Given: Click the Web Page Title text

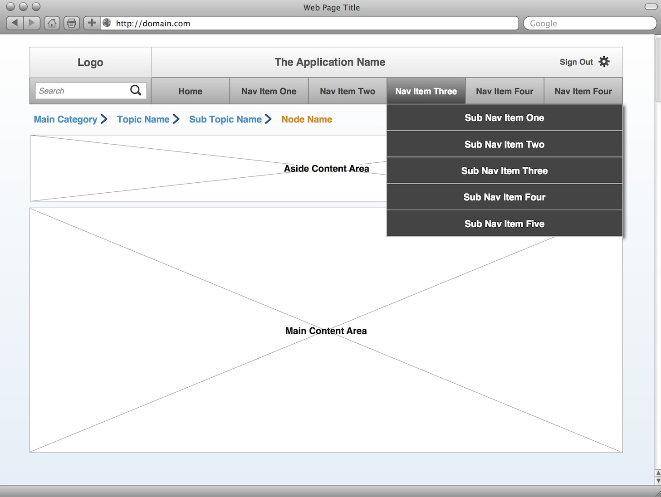Looking at the screenshot, I should [x=332, y=7].
